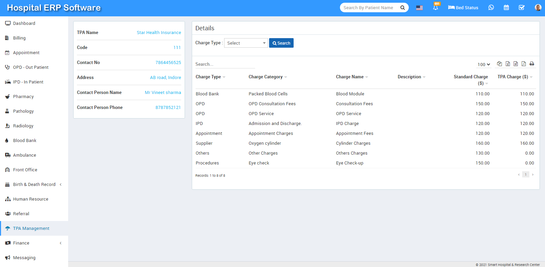Open the calendar icon in top bar
The image size is (545, 267).
click(x=506, y=7)
